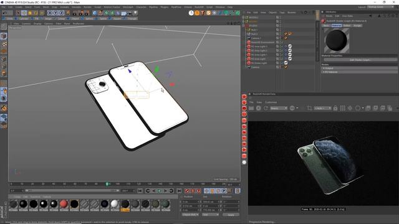The image size is (399, 224).
Task: Click the Undo arrow icon
Action: point(4,12)
